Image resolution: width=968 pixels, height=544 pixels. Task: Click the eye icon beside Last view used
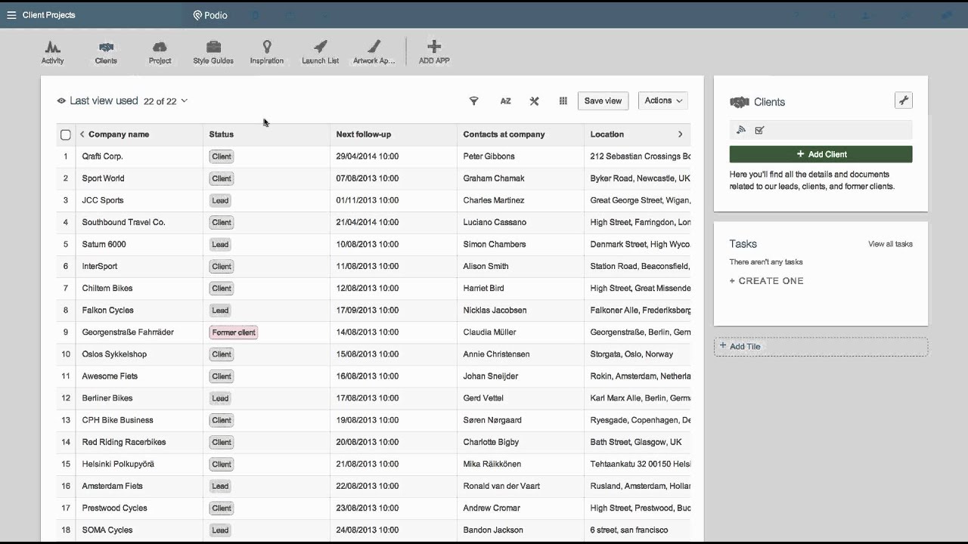(x=61, y=100)
